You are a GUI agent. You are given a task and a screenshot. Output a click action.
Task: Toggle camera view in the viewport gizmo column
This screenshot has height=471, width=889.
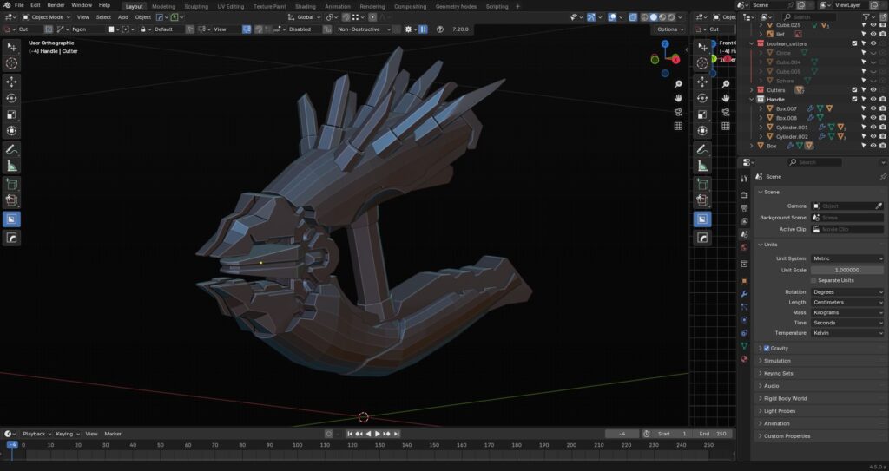point(678,112)
